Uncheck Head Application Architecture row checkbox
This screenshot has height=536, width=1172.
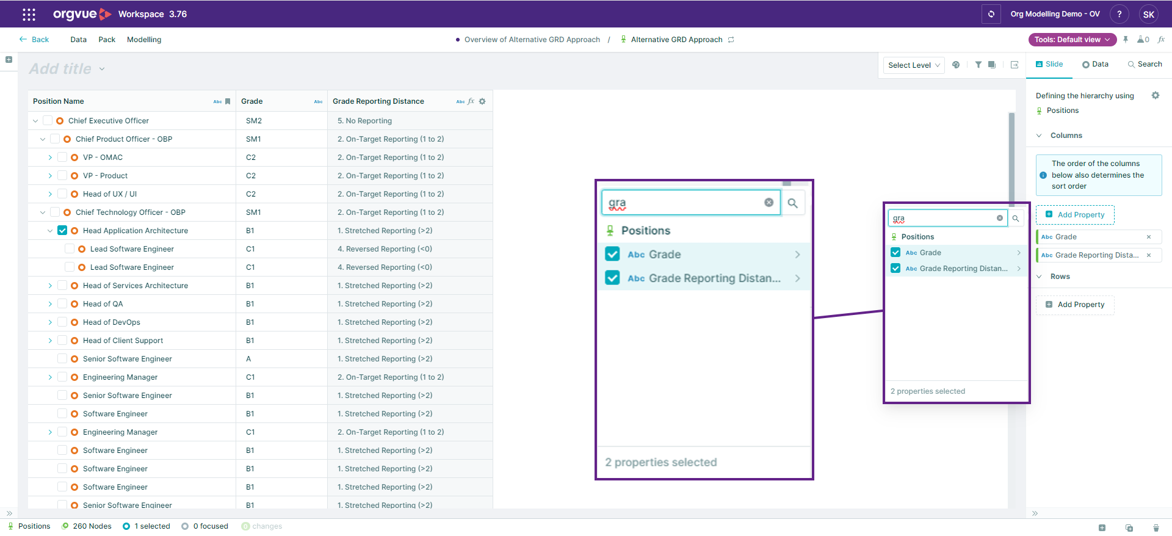click(x=62, y=230)
